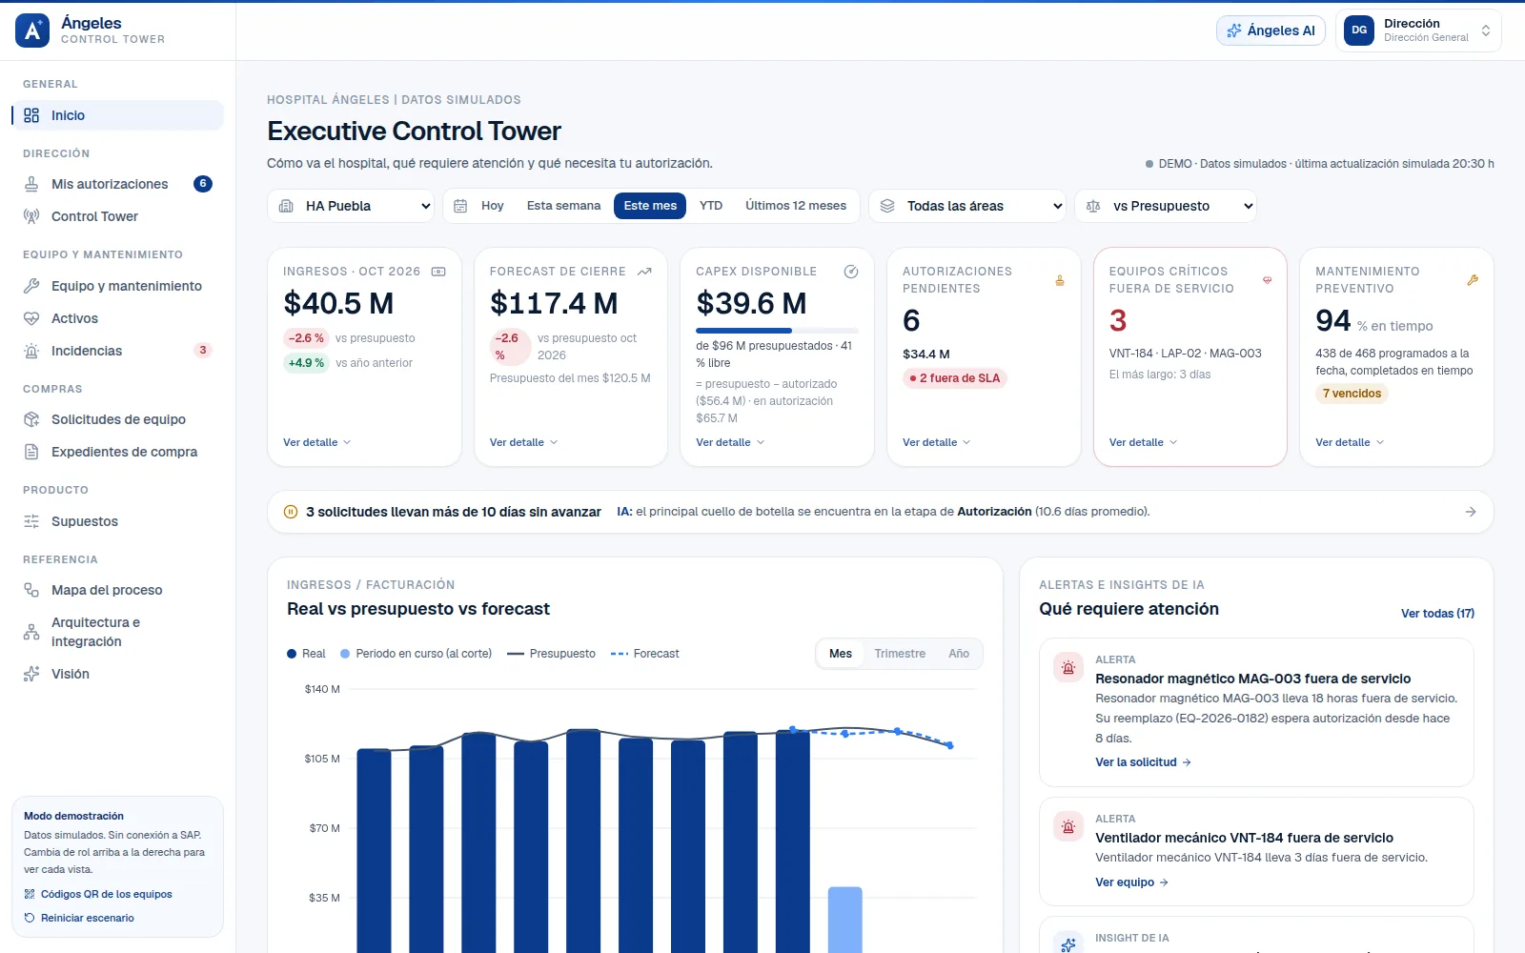Click the Visión sparkle icon
The height and width of the screenshot is (953, 1525).
pyautogui.click(x=31, y=674)
